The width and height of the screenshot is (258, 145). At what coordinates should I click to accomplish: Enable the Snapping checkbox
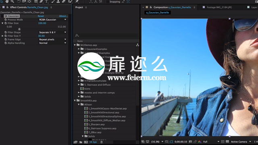click(108, 2)
